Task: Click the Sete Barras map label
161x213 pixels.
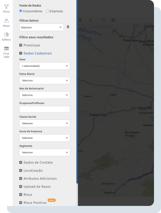Action: [x=108, y=184]
